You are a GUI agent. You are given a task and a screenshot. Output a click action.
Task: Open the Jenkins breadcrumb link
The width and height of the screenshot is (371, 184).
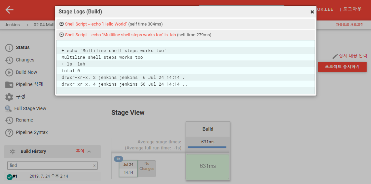12,25
